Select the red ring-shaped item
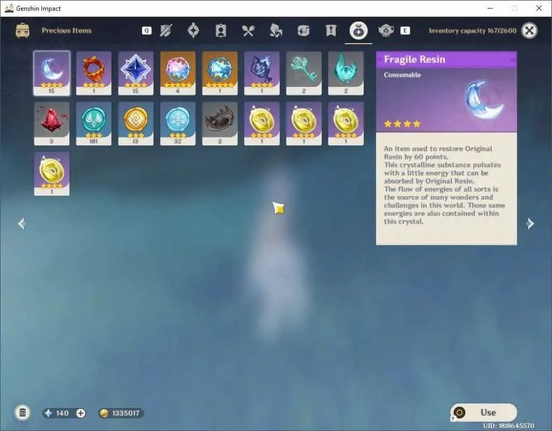This screenshot has width=552, height=431. pos(94,73)
